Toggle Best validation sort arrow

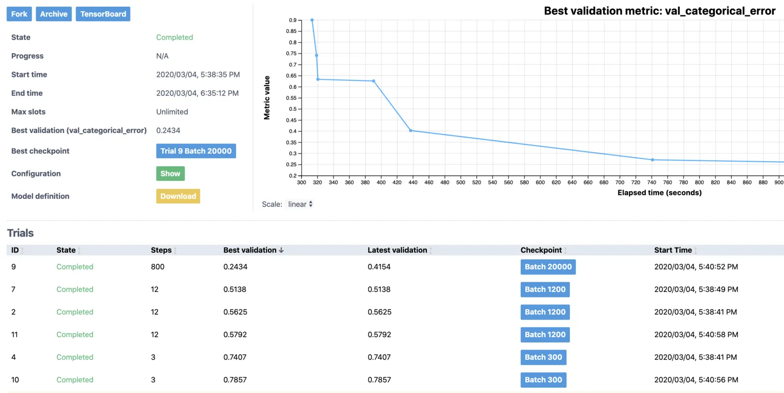pos(281,250)
